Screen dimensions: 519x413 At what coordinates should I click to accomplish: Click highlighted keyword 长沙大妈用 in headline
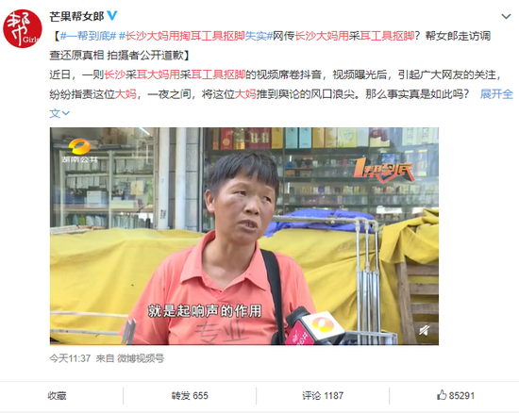[322, 36]
